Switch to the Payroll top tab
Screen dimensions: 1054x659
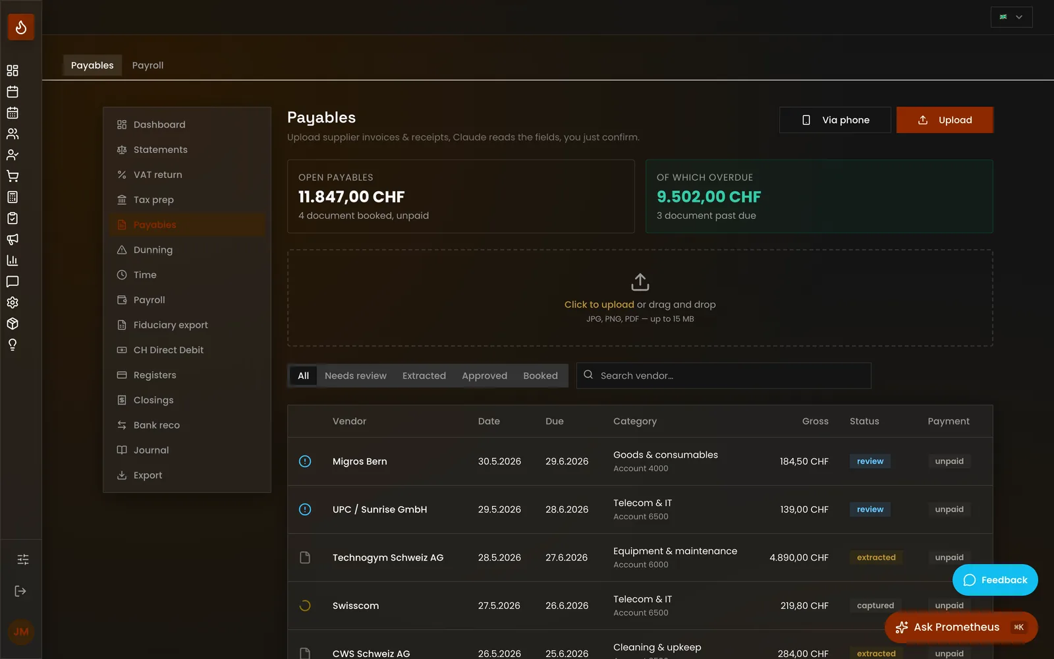148,65
